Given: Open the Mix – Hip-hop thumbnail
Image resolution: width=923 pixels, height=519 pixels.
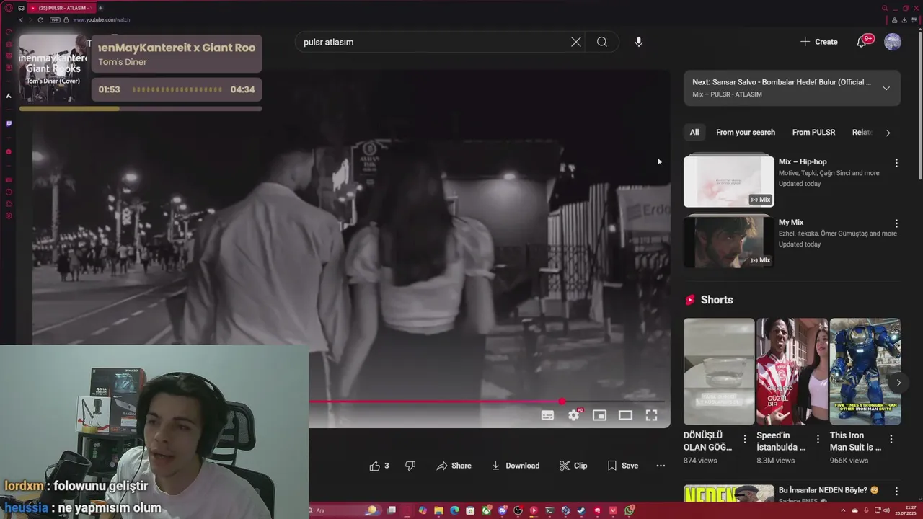Looking at the screenshot, I should click(729, 181).
